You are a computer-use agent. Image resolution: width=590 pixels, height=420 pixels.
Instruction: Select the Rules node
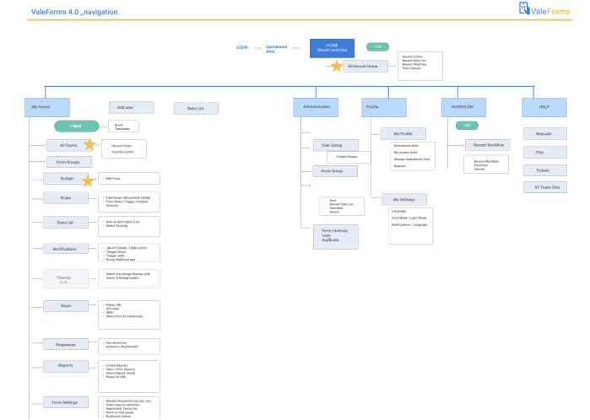[x=66, y=198]
